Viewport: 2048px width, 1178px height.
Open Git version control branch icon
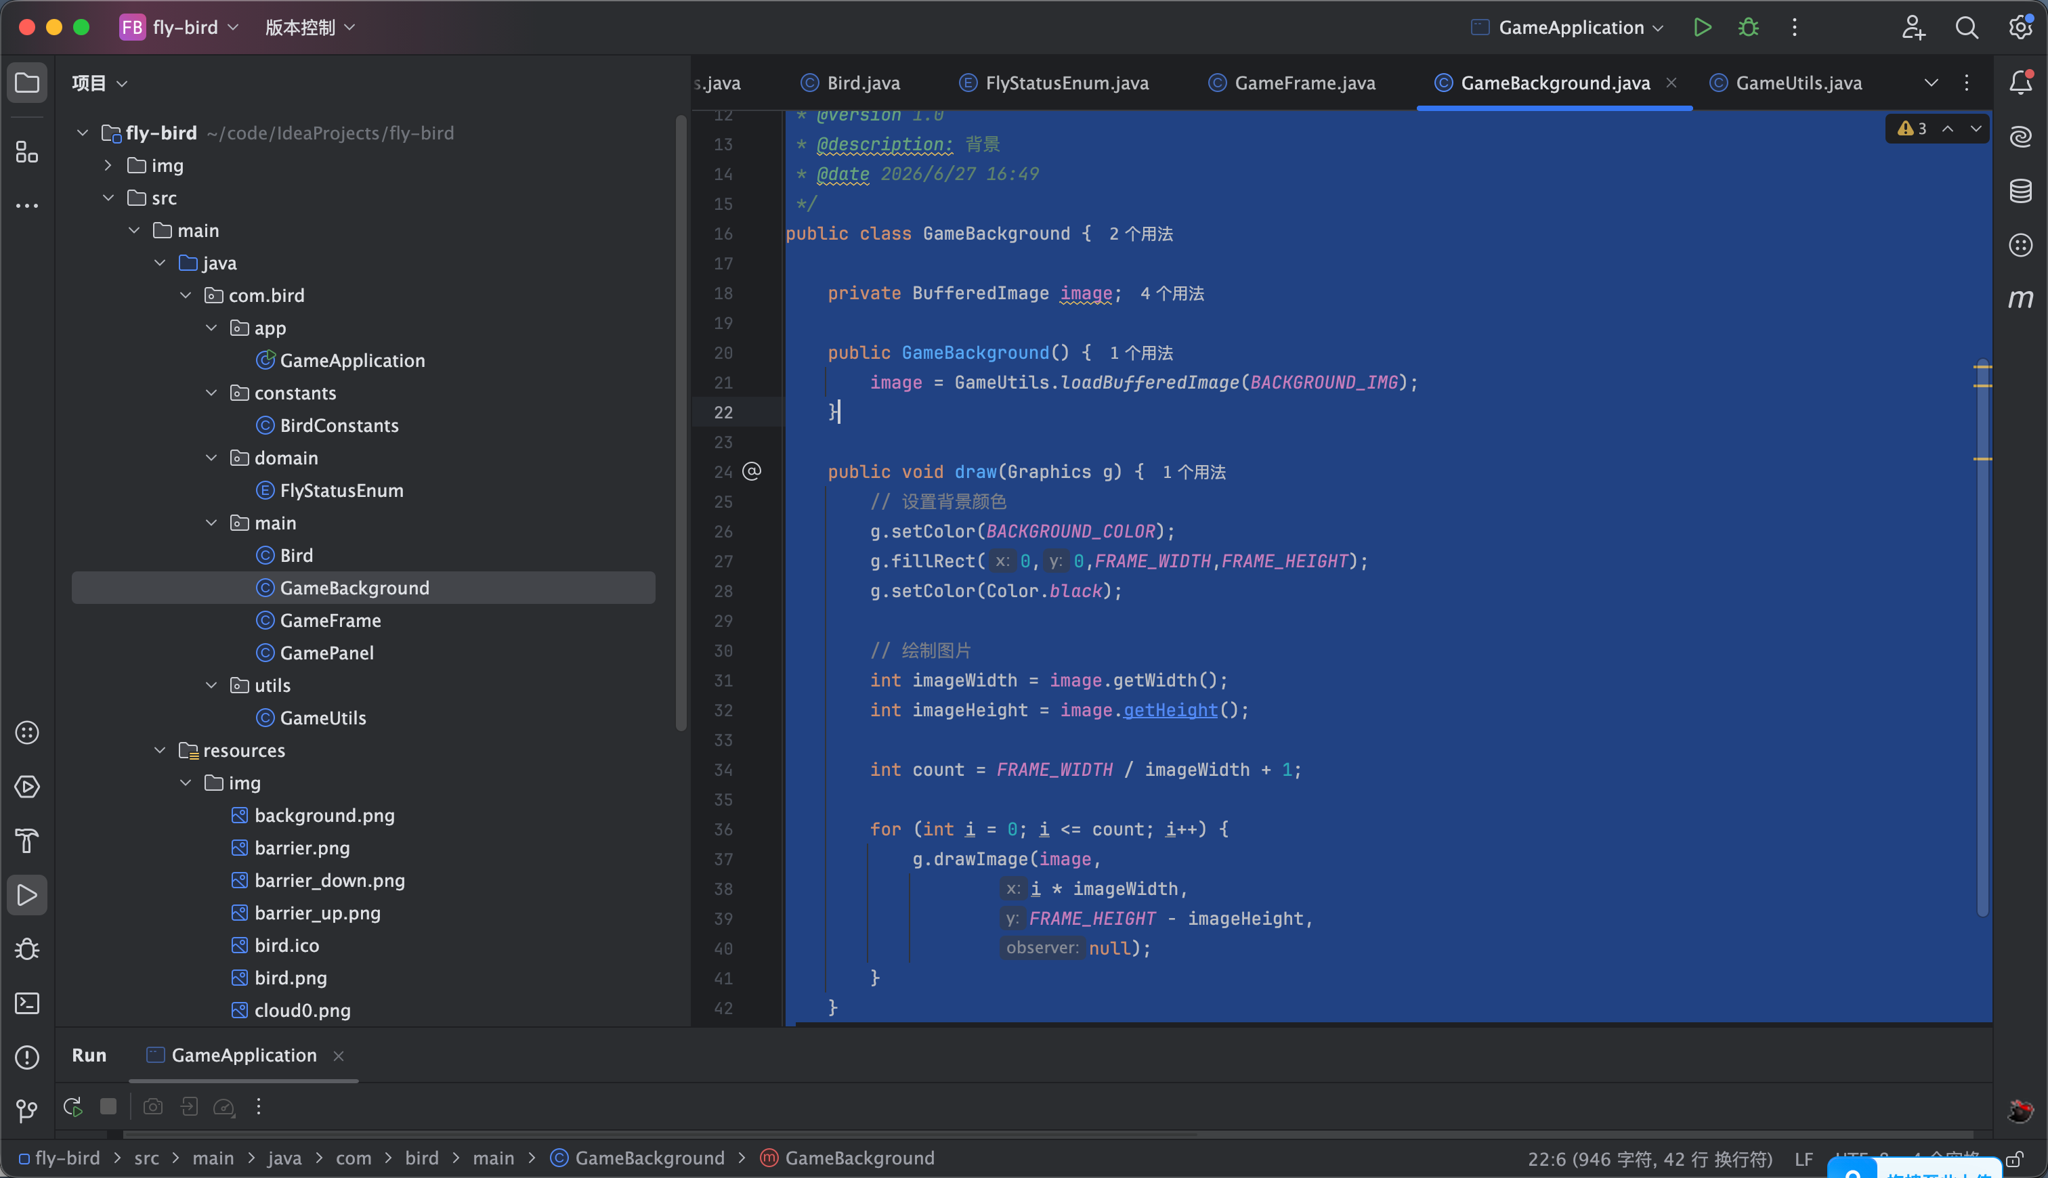(26, 1111)
